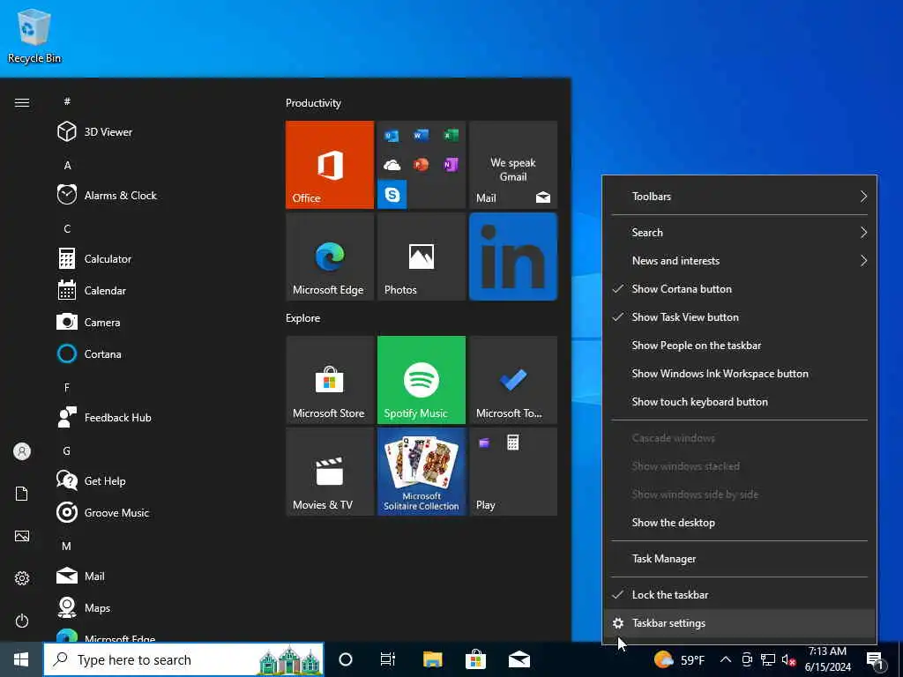Open Settings gear in Start sidebar
This screenshot has height=677, width=903.
[22, 578]
